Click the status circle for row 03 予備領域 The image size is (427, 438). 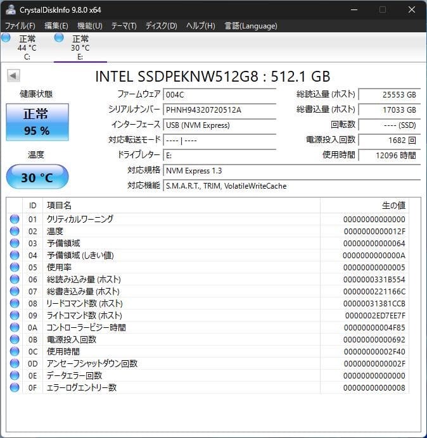click(x=15, y=243)
